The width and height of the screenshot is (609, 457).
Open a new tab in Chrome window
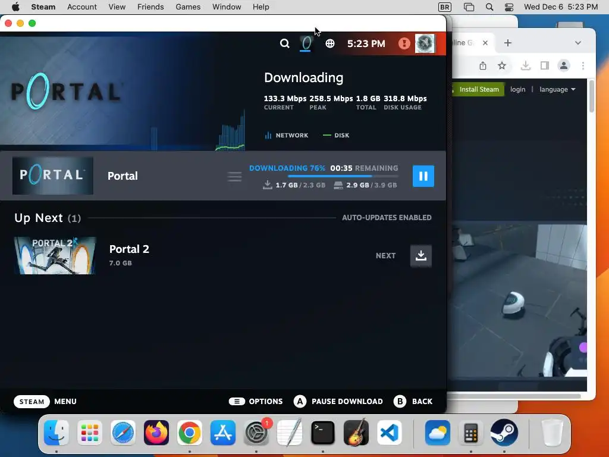(508, 43)
